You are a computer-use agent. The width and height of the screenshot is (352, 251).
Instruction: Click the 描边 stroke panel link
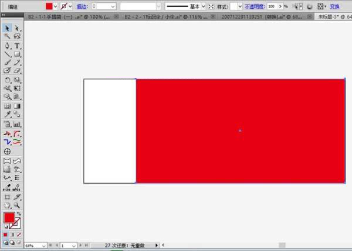82,6
